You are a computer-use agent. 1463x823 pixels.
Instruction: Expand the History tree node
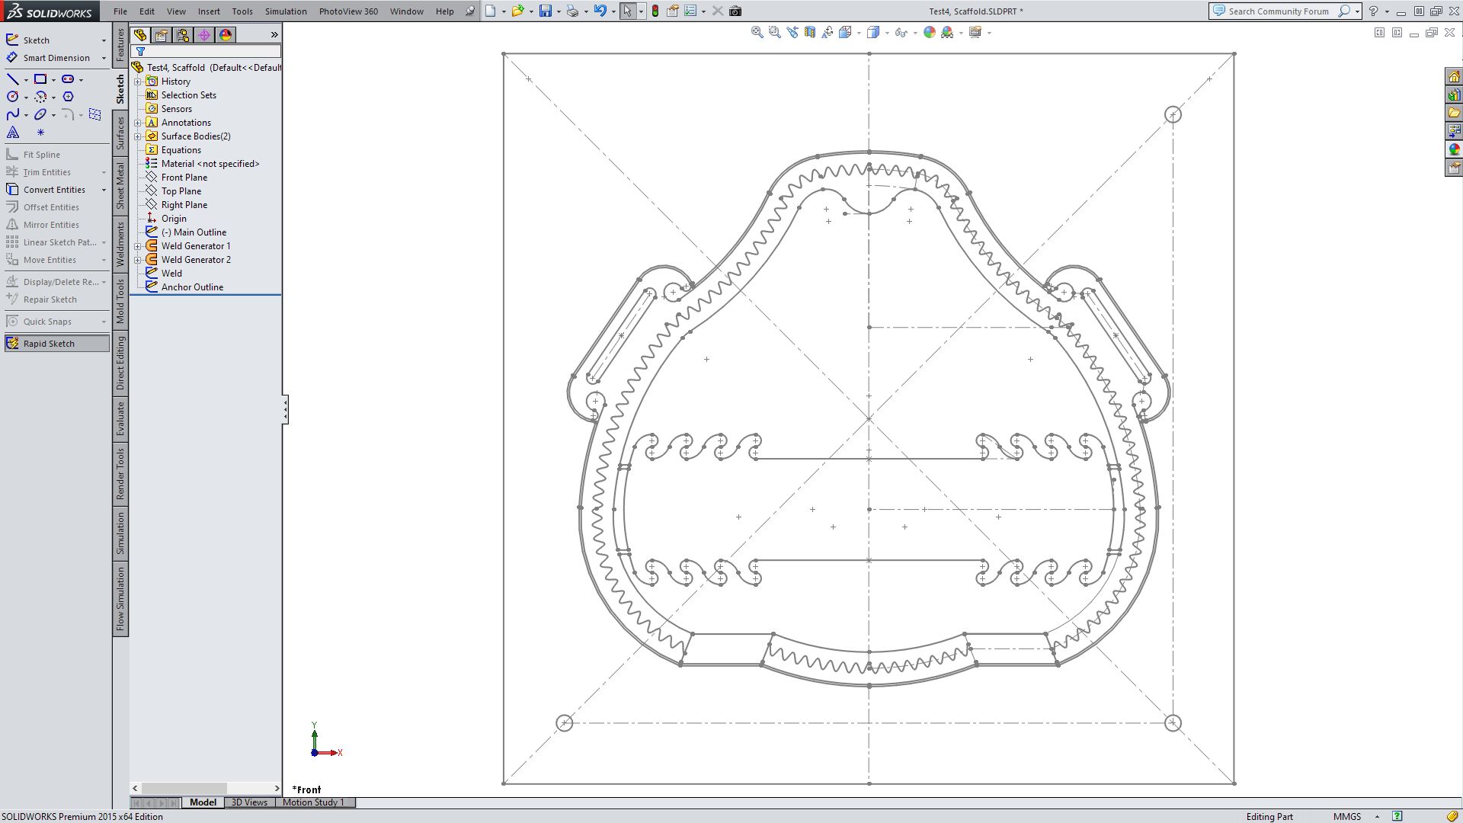(138, 82)
